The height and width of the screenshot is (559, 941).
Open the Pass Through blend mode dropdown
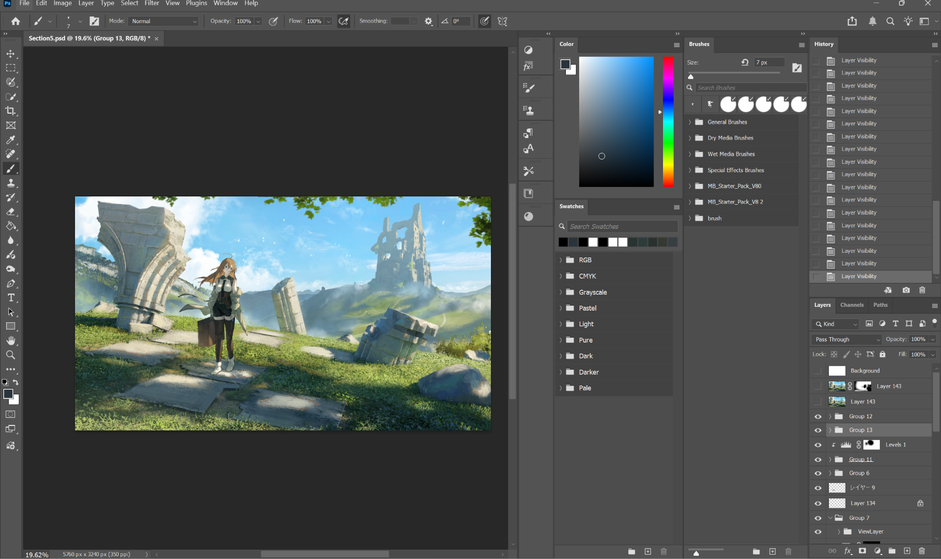pyautogui.click(x=847, y=339)
